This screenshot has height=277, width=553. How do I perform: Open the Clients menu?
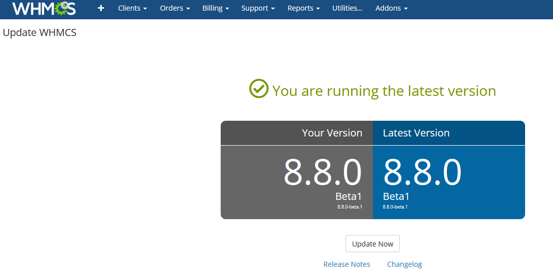pyautogui.click(x=132, y=8)
